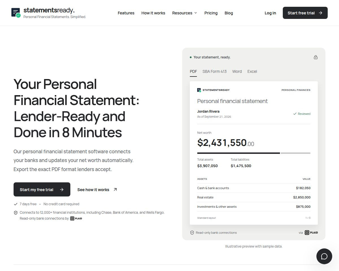Select the PDF tab

tap(193, 71)
